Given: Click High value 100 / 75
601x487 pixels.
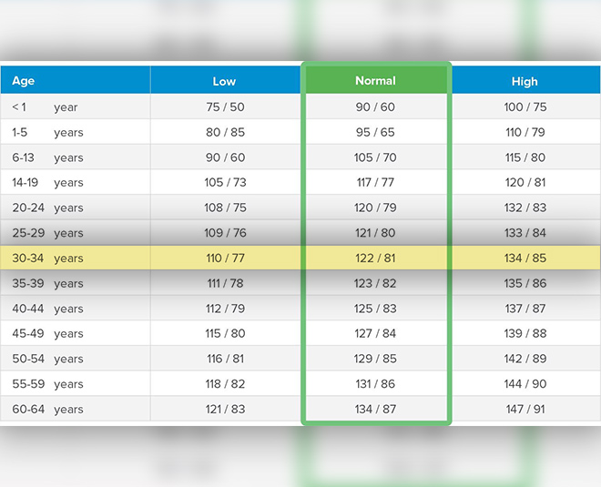Looking at the screenshot, I should (x=525, y=107).
